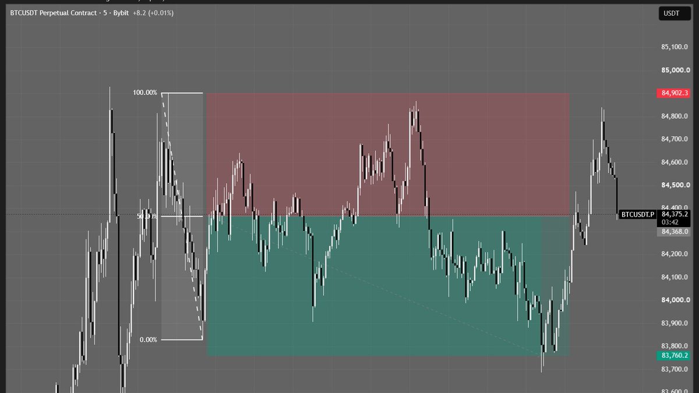The width and height of the screenshot is (699, 393).
Task: Click the 83,900.0 price axis label
Action: click(x=676, y=323)
